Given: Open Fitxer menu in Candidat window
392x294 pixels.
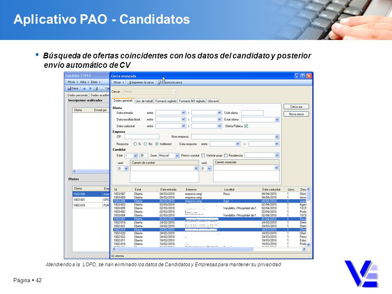Looking at the screenshot, I should [73, 82].
